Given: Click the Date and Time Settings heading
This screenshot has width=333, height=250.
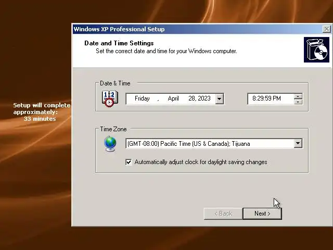Looking at the screenshot, I should 119,43.
